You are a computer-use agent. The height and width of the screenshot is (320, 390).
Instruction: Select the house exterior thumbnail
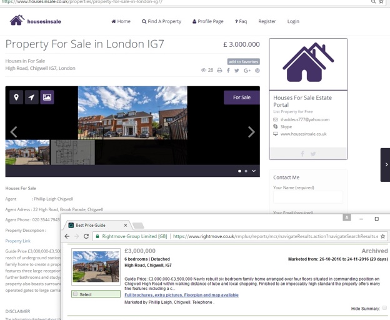click(27, 152)
